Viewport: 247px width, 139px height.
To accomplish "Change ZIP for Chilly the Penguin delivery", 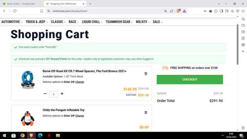I will click(80, 116).
